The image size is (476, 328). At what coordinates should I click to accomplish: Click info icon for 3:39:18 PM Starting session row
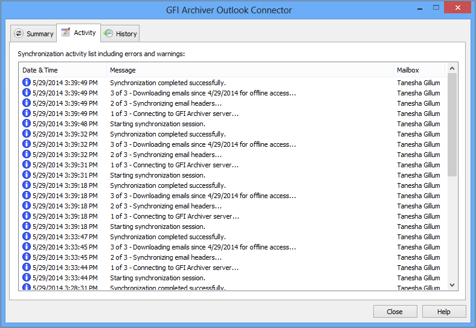tap(27, 226)
